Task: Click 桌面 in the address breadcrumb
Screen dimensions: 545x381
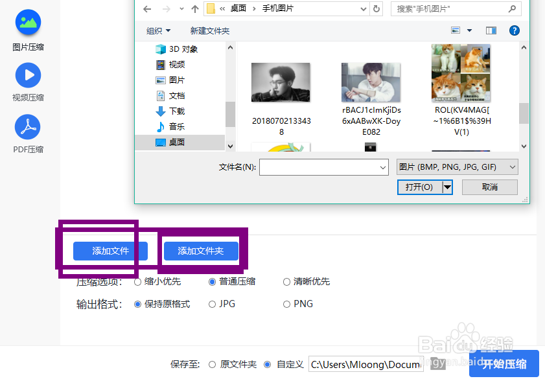Action: point(238,8)
